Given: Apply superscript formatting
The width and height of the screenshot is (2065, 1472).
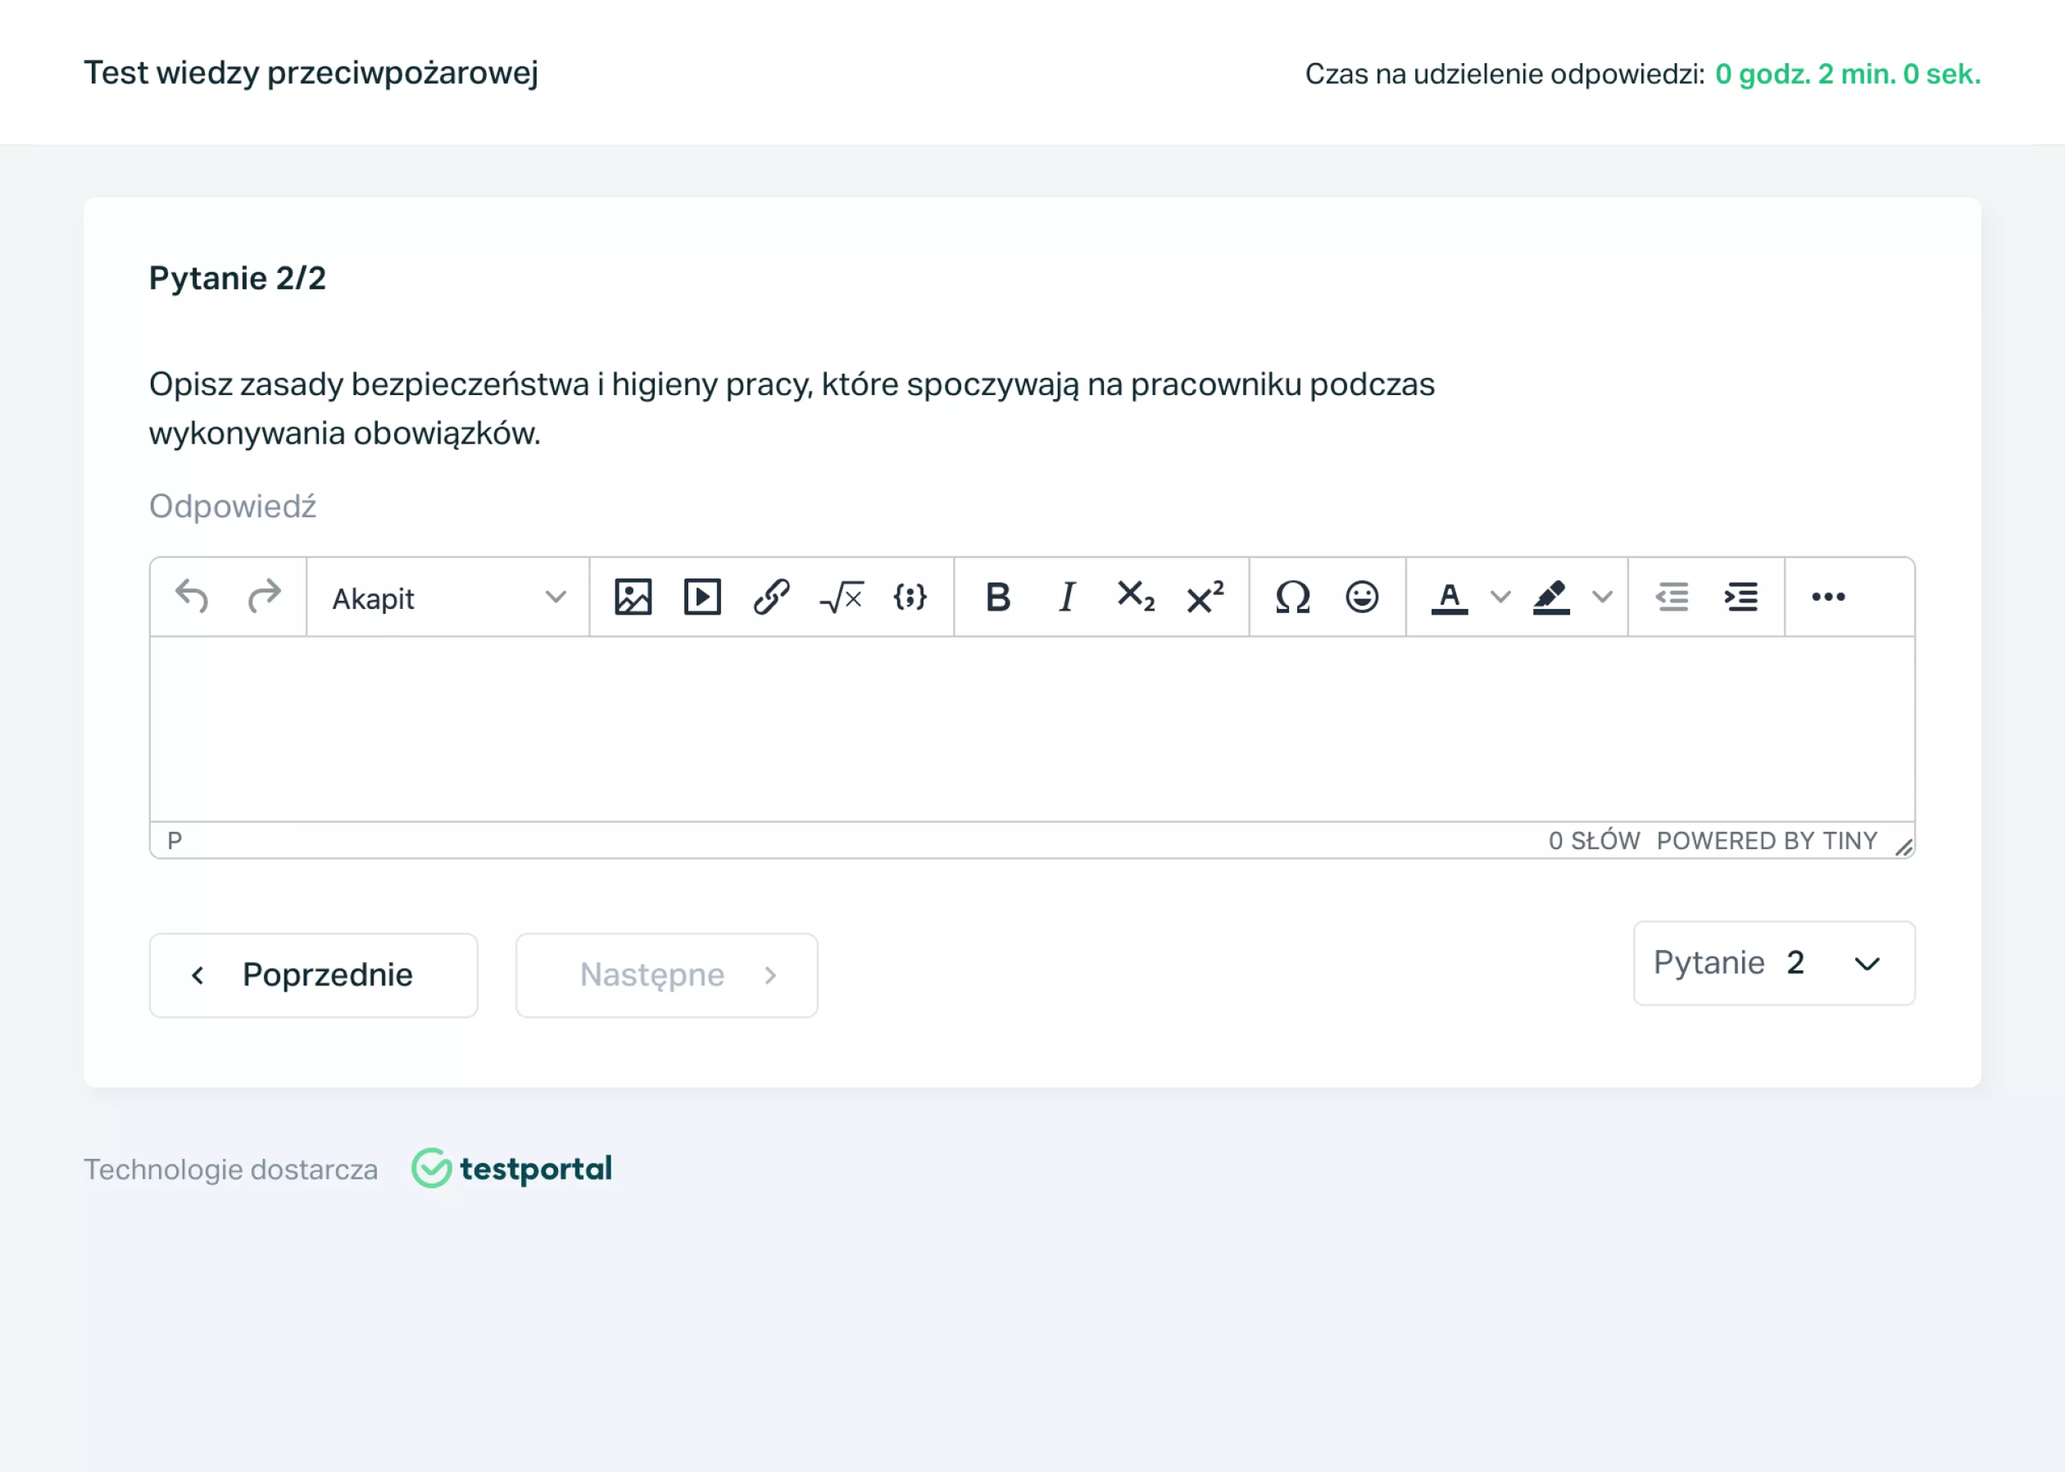Looking at the screenshot, I should tap(1206, 598).
